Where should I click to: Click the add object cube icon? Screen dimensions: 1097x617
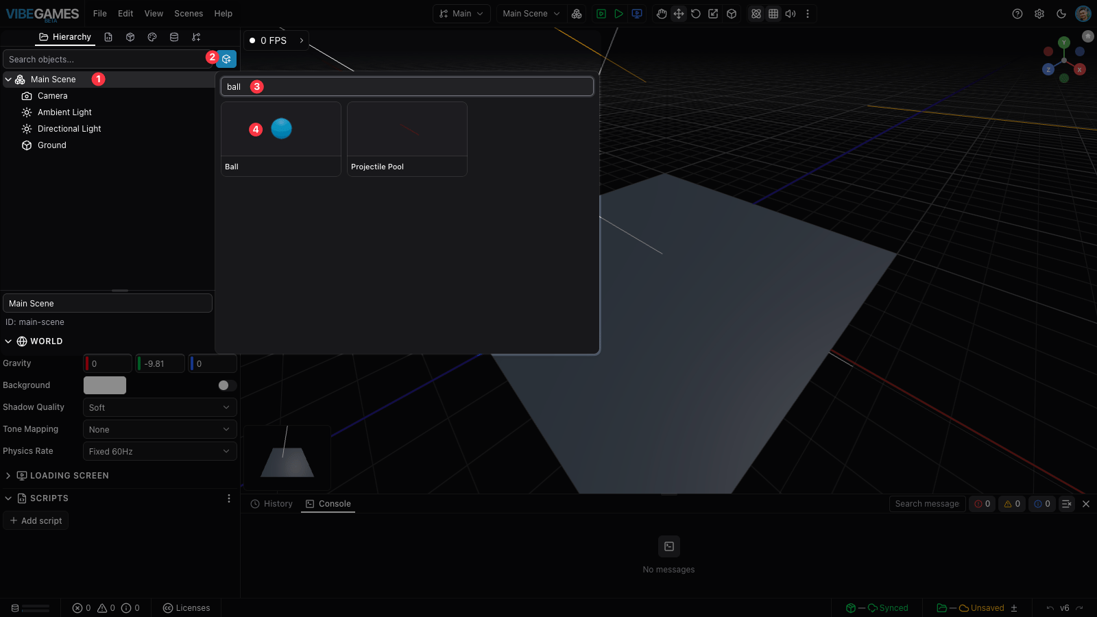pyautogui.click(x=227, y=59)
